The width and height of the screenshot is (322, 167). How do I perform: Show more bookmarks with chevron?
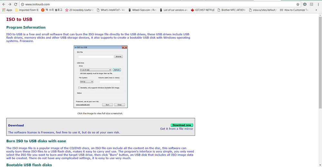point(316,10)
